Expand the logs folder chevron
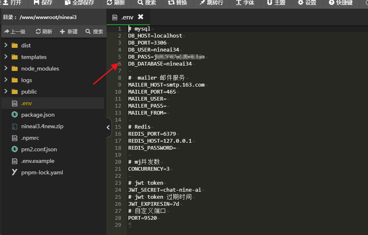This screenshot has width=368, height=235. (6, 80)
